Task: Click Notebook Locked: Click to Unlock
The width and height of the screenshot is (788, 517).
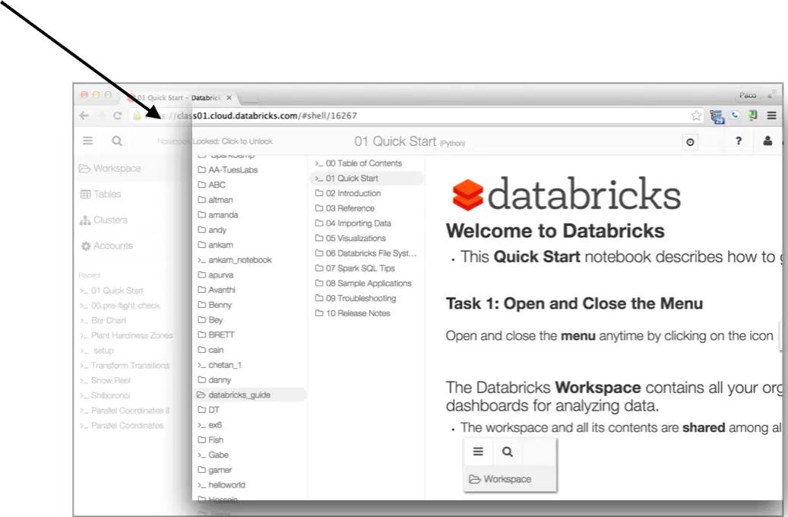Action: coord(215,141)
